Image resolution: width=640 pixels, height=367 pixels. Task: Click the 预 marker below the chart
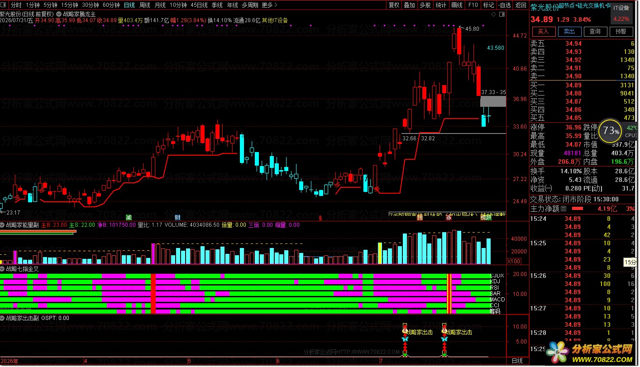(420, 217)
